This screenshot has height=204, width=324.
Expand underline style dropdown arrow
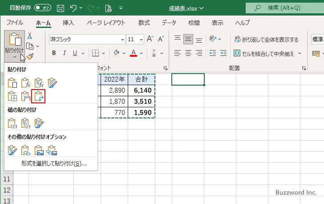pyautogui.click(x=83, y=53)
